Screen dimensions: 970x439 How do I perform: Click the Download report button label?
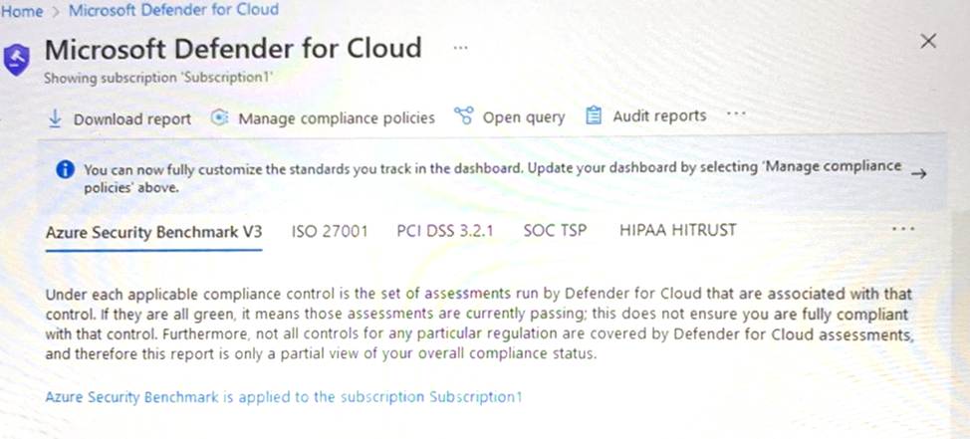[x=131, y=118]
